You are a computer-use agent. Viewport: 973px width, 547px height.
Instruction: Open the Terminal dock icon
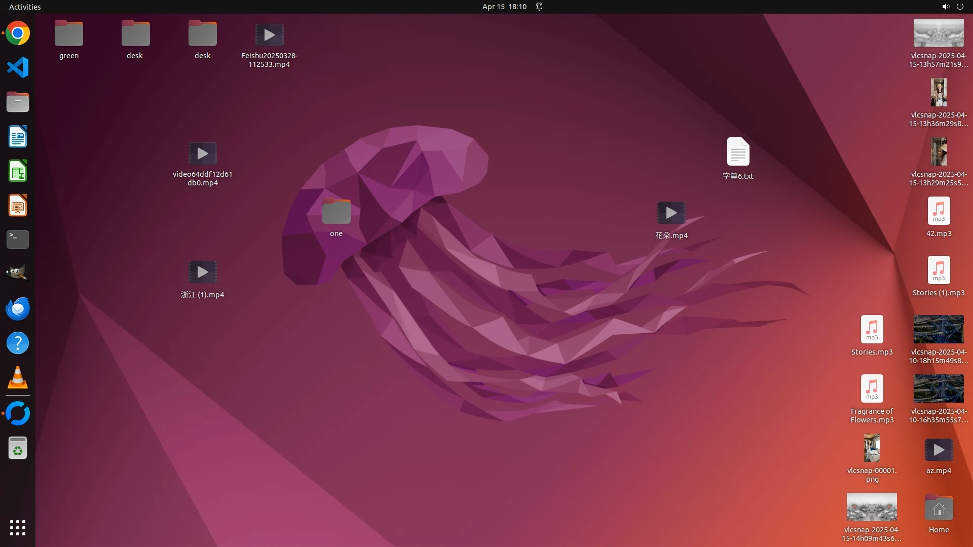[18, 240]
